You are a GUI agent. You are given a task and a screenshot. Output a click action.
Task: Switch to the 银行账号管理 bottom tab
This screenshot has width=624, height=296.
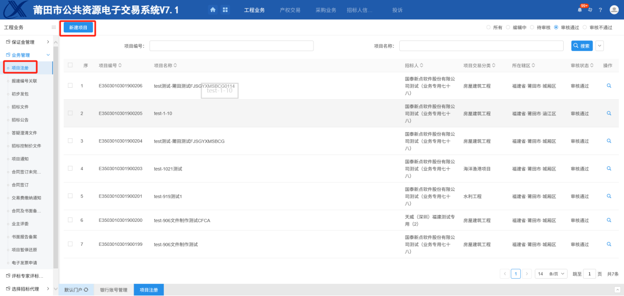(x=113, y=290)
